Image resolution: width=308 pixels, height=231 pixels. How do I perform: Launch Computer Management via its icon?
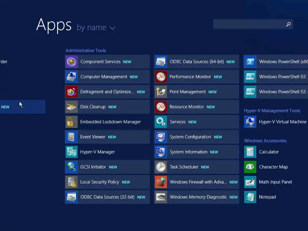coord(72,77)
